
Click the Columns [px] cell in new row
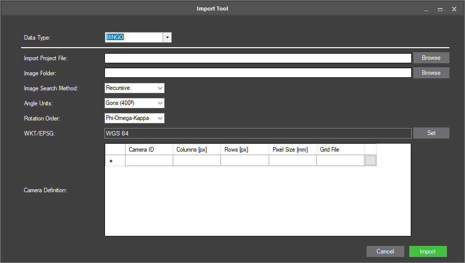(197, 161)
